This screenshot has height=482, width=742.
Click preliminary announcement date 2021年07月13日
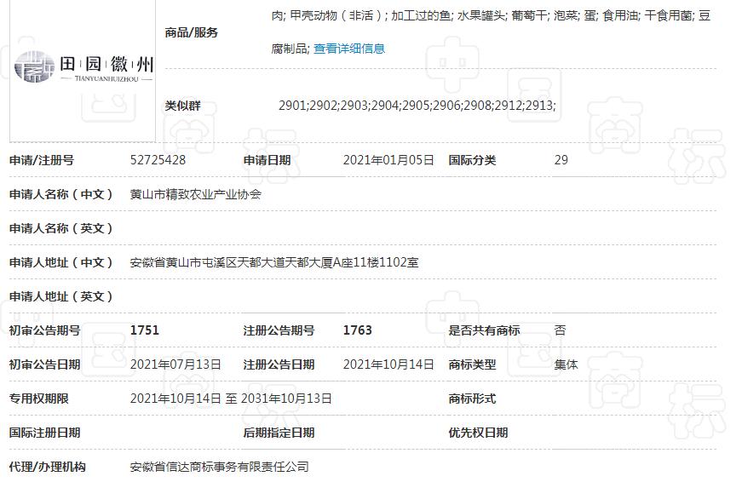tap(175, 364)
